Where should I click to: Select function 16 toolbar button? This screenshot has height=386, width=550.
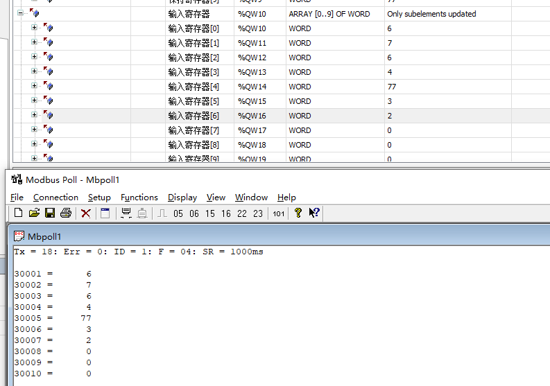coord(226,213)
